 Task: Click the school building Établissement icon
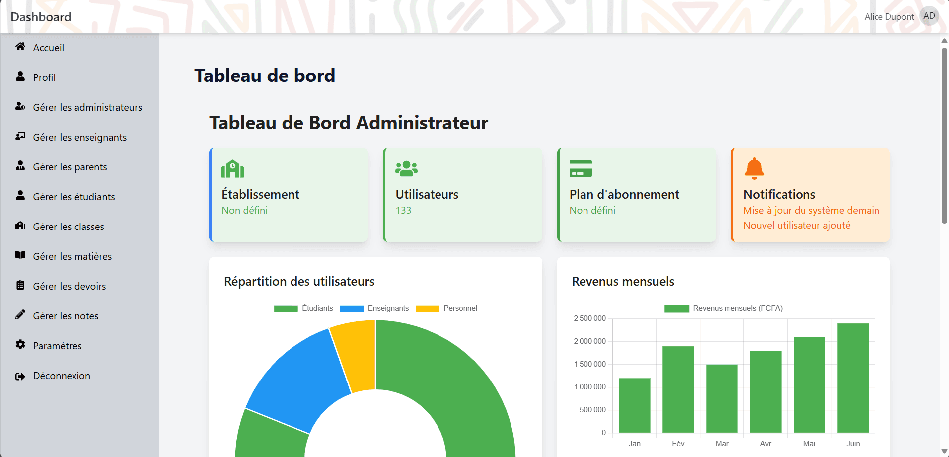(x=232, y=169)
